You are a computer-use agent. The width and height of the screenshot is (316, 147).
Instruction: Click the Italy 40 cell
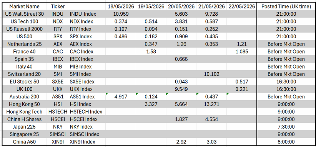pos(24,67)
